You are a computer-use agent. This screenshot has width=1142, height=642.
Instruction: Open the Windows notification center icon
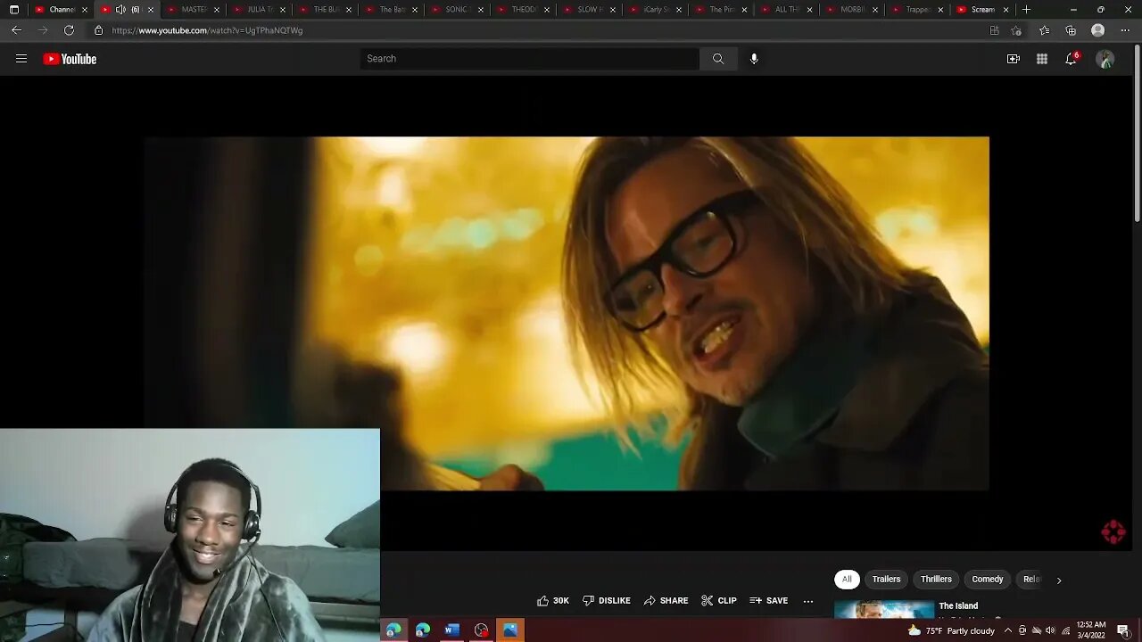[x=1123, y=630]
